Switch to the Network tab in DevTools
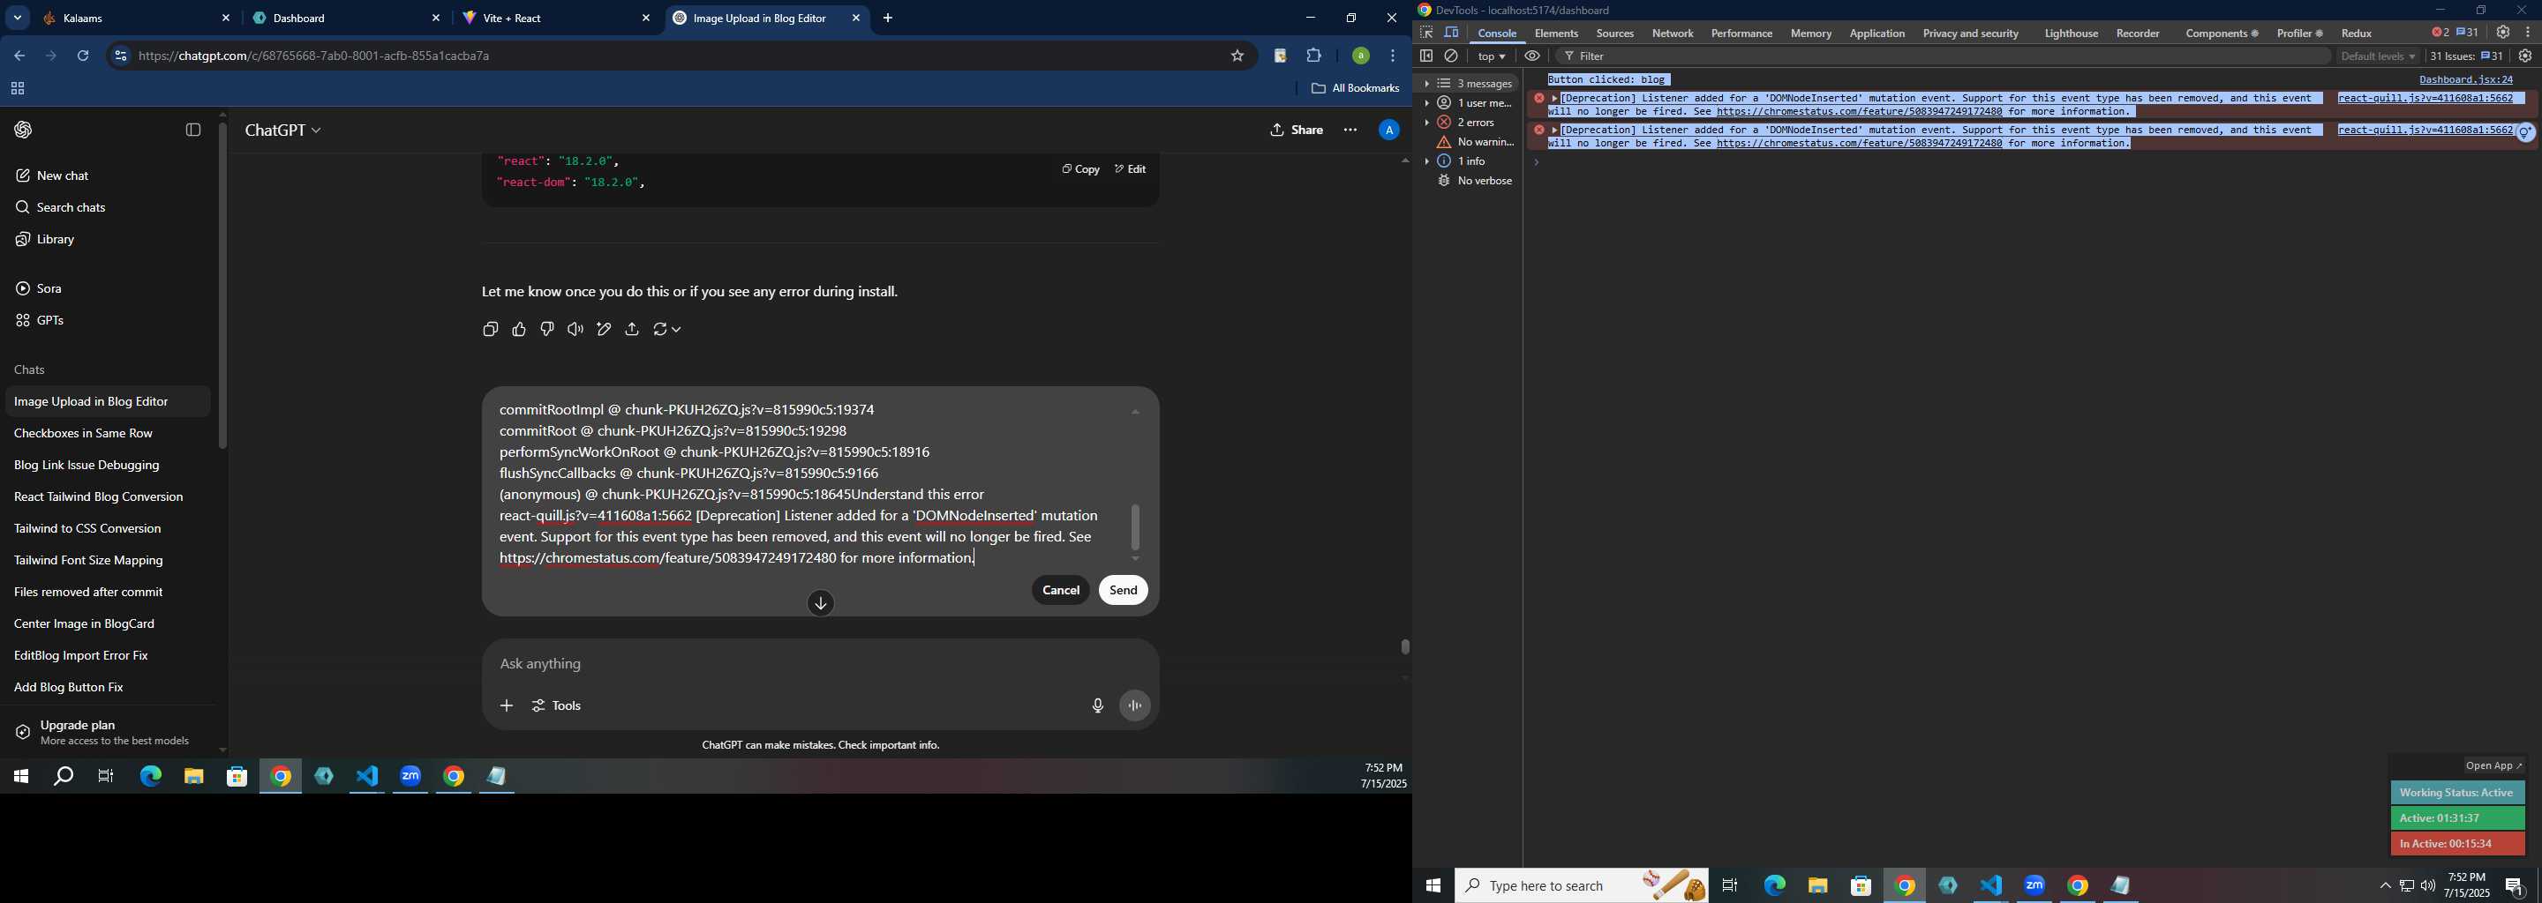This screenshot has height=903, width=2542. click(1673, 34)
